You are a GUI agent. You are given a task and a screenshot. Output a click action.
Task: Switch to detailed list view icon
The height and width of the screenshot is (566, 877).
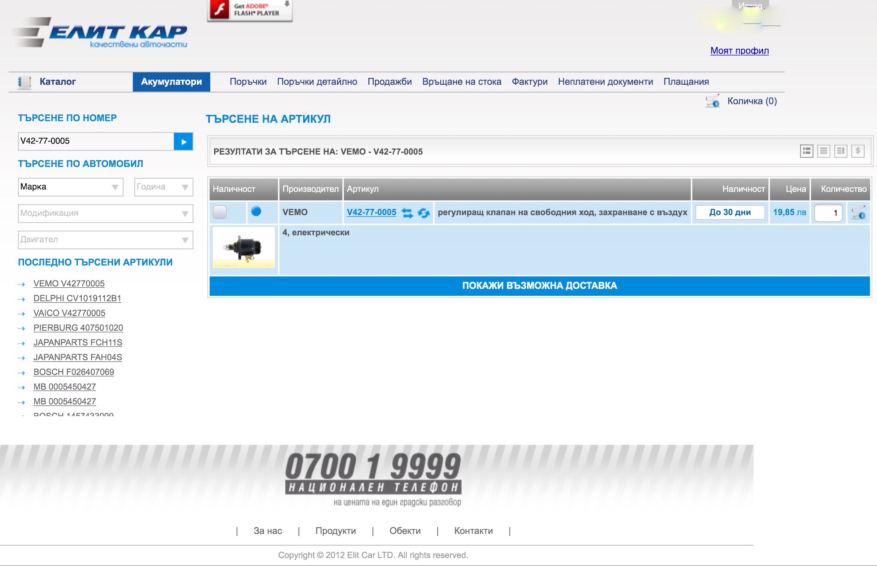pos(806,151)
